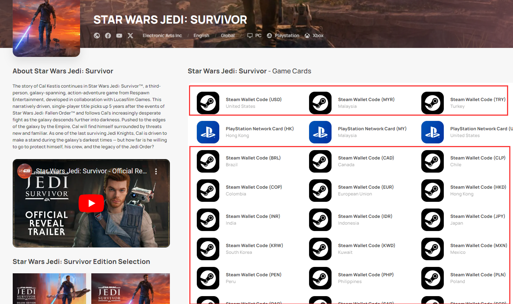Screen dimensions: 513x304
Task: Visit the Facebook page icon
Action: click(108, 36)
